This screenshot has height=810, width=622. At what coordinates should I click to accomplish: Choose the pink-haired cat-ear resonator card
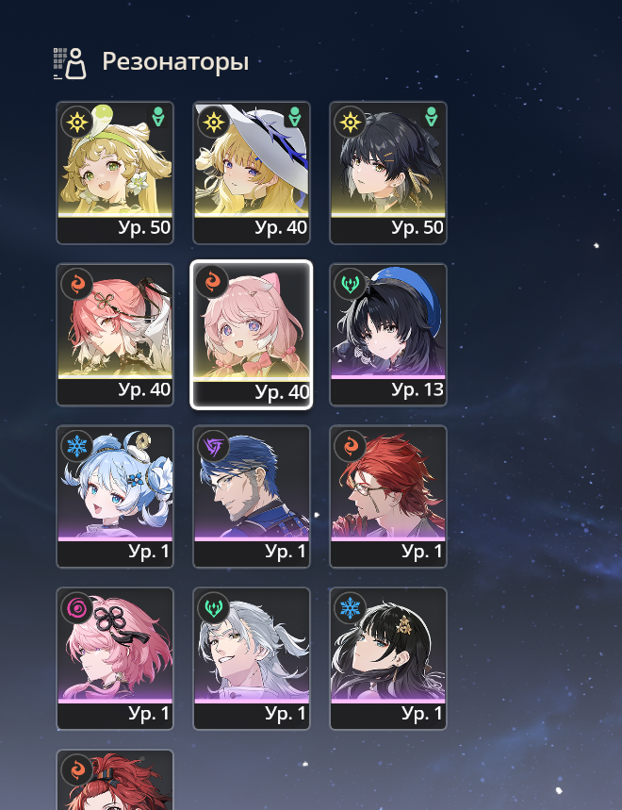[x=252, y=335]
